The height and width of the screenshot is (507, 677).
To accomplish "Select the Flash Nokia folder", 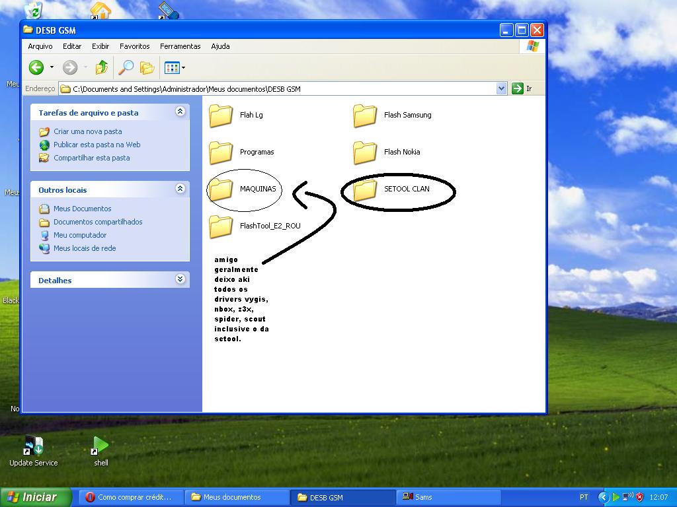I will tap(386, 152).
